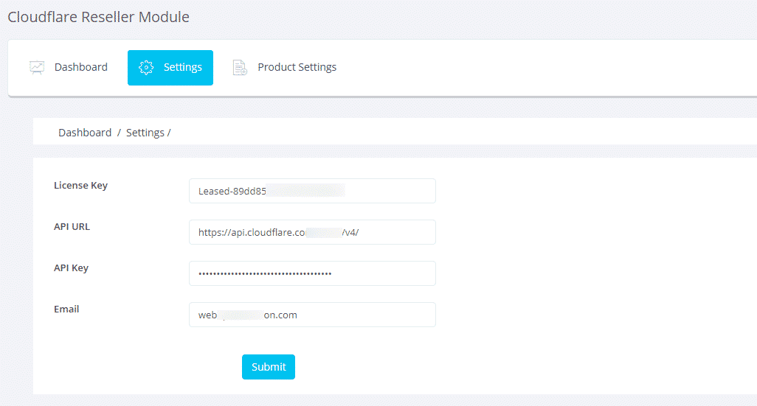Switch to the Product Settings tab
The image size is (757, 406).
[297, 67]
